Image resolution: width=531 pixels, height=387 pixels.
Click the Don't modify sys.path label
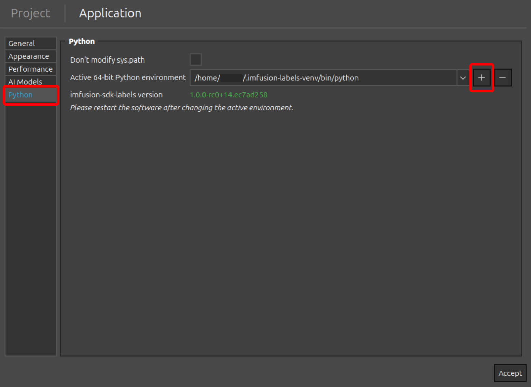[107, 60]
